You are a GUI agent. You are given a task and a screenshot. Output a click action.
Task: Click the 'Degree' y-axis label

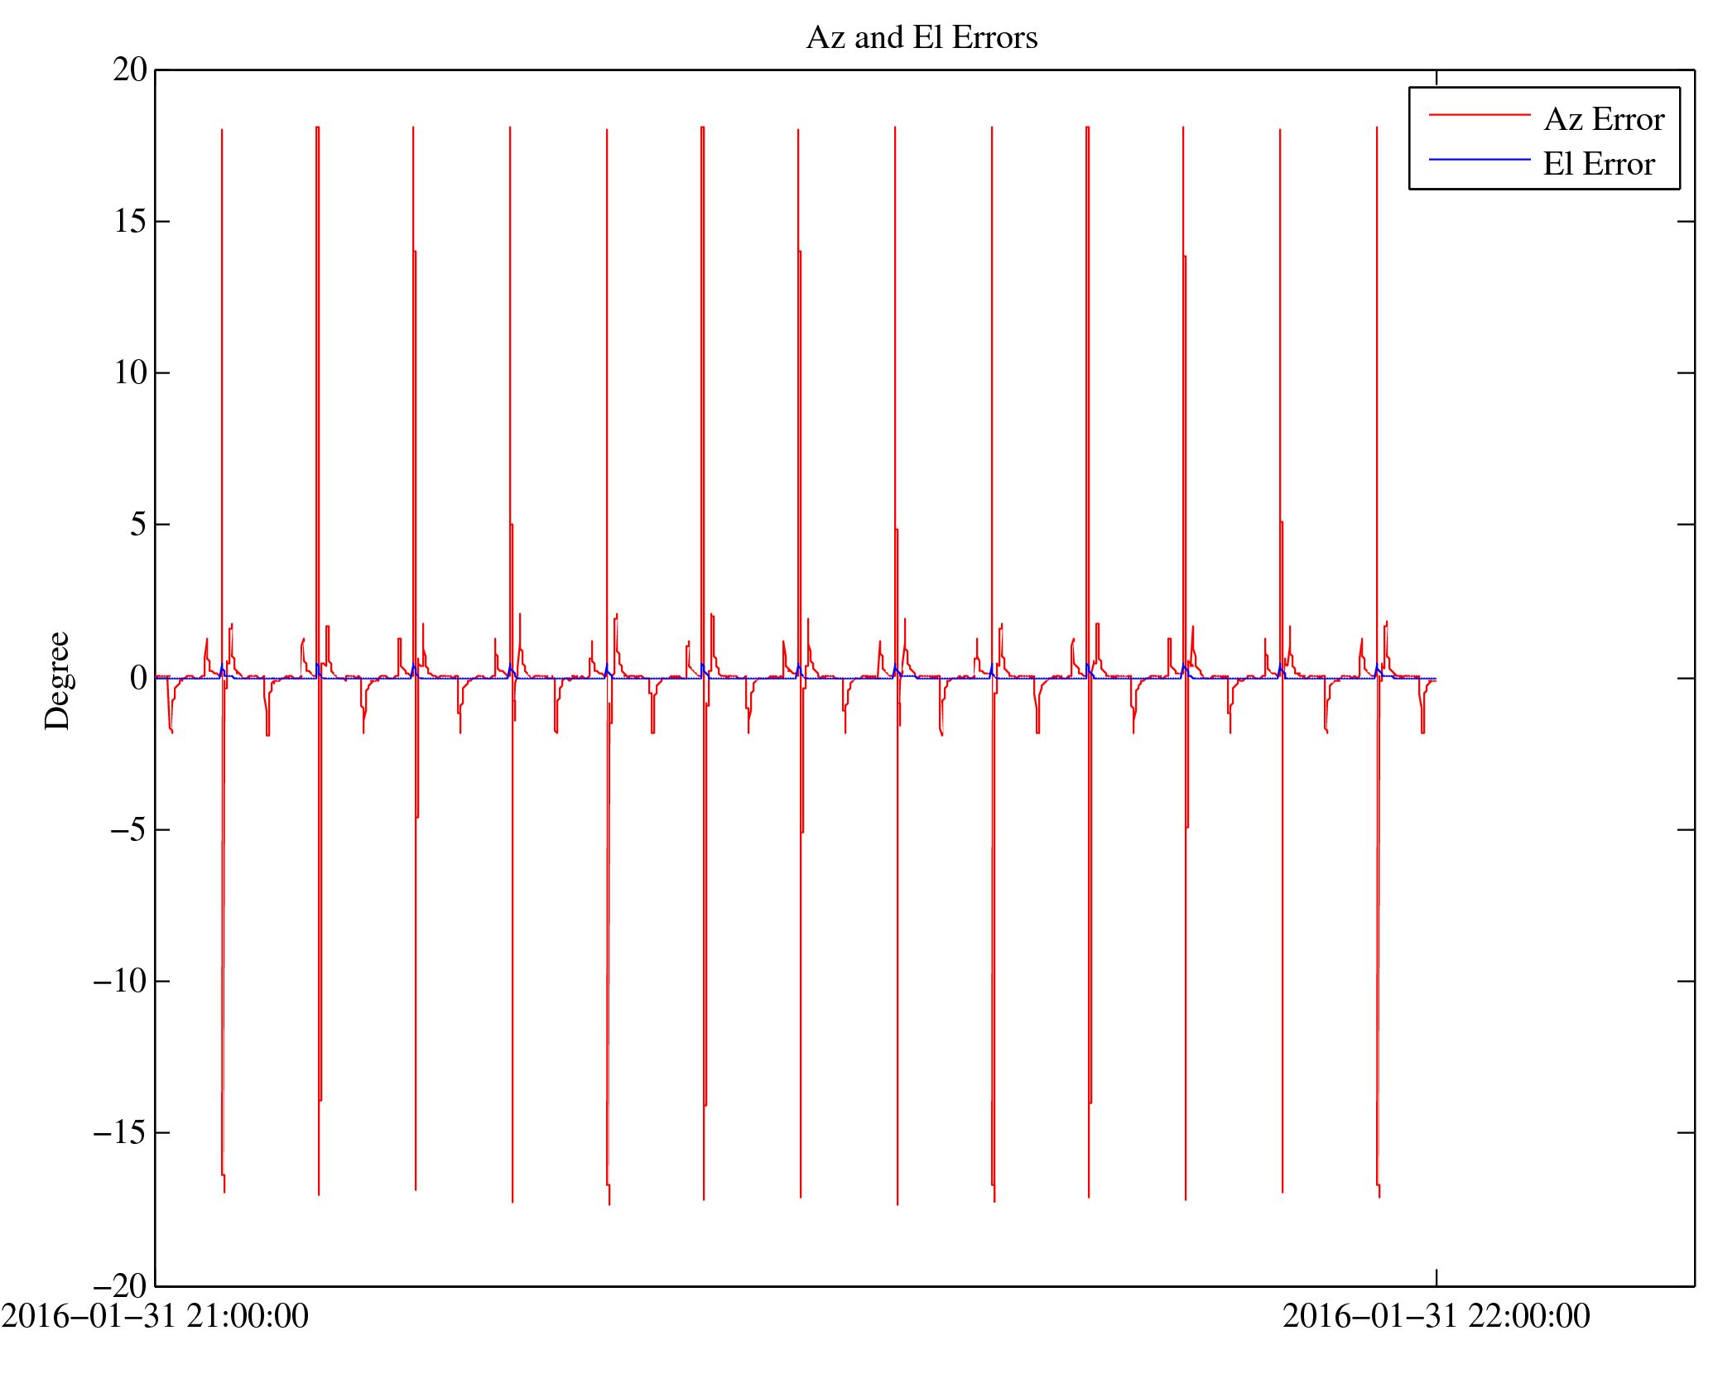coord(58,680)
